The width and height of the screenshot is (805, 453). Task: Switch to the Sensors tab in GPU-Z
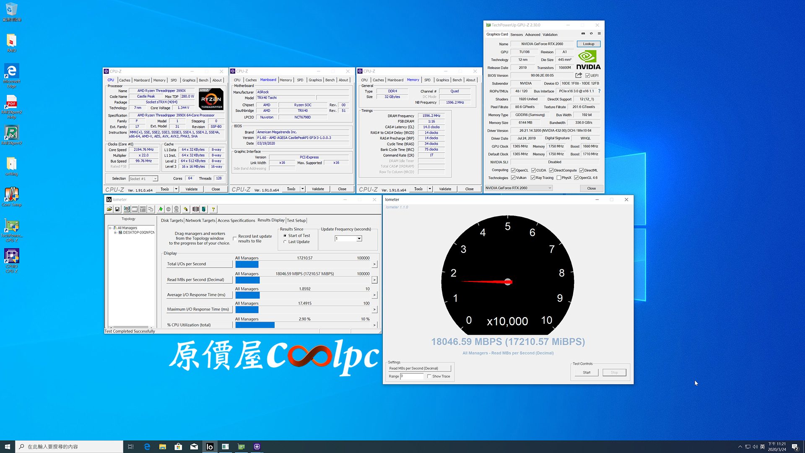click(517, 35)
